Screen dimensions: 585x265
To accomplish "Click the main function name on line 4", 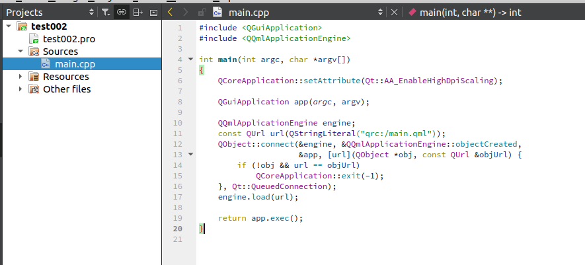I will click(x=227, y=59).
